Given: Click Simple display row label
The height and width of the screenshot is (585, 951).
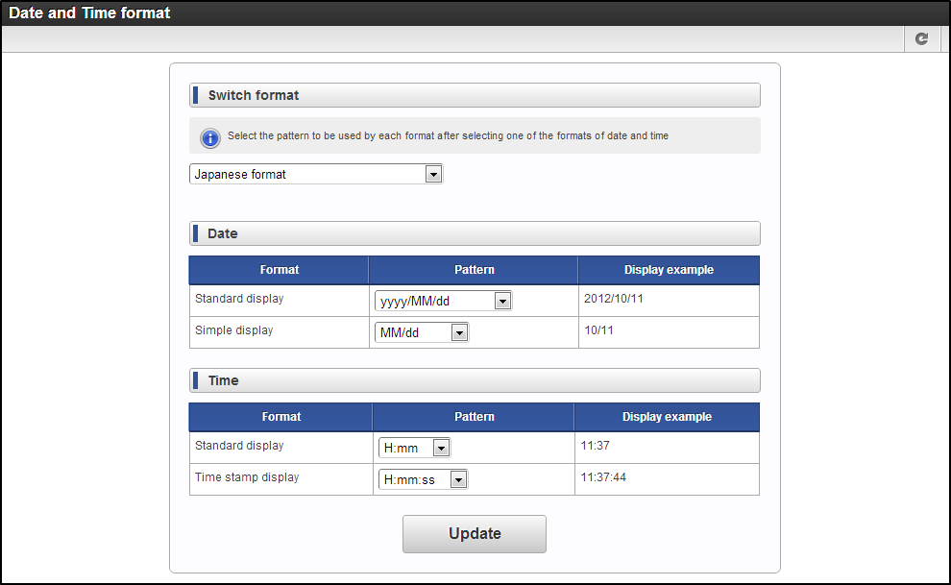Looking at the screenshot, I should pyautogui.click(x=234, y=330).
